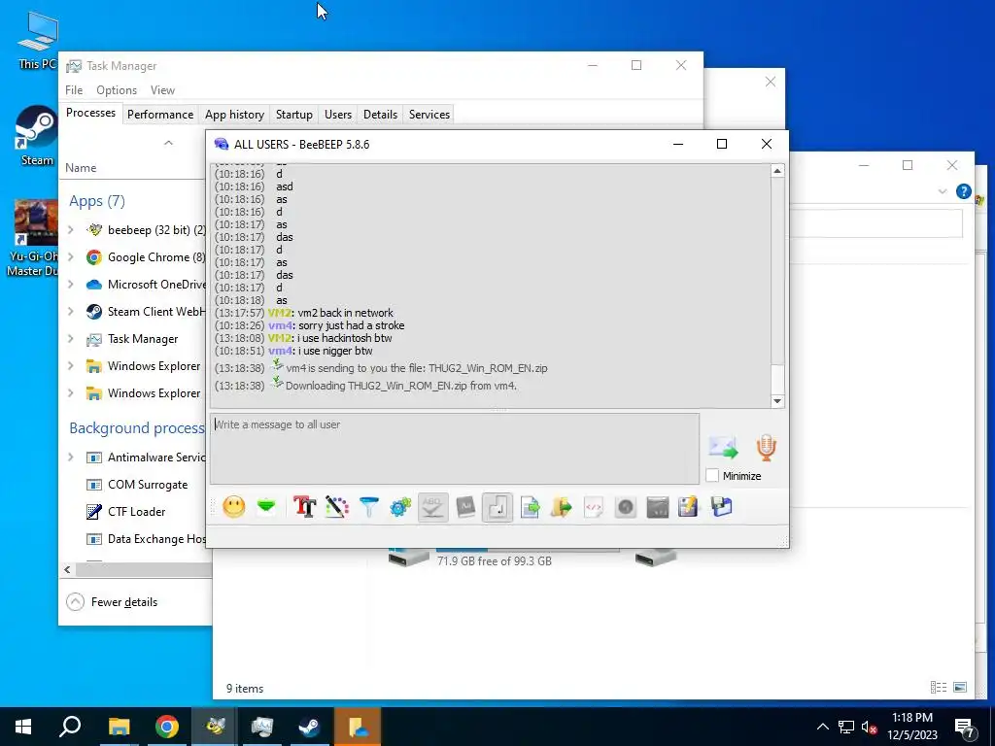Toggle the Return-key-sends-message icon

tap(497, 507)
